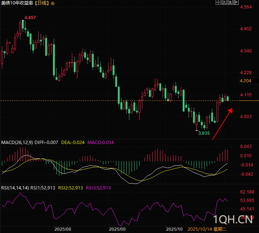
Task: Click the yellow DEA:-0.024 value label
Action: pyautogui.click(x=73, y=142)
